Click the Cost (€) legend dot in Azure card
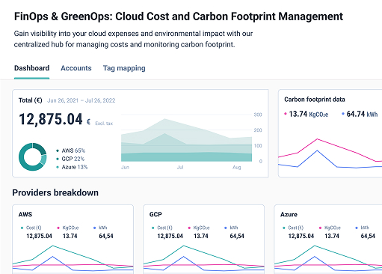 [284, 228]
